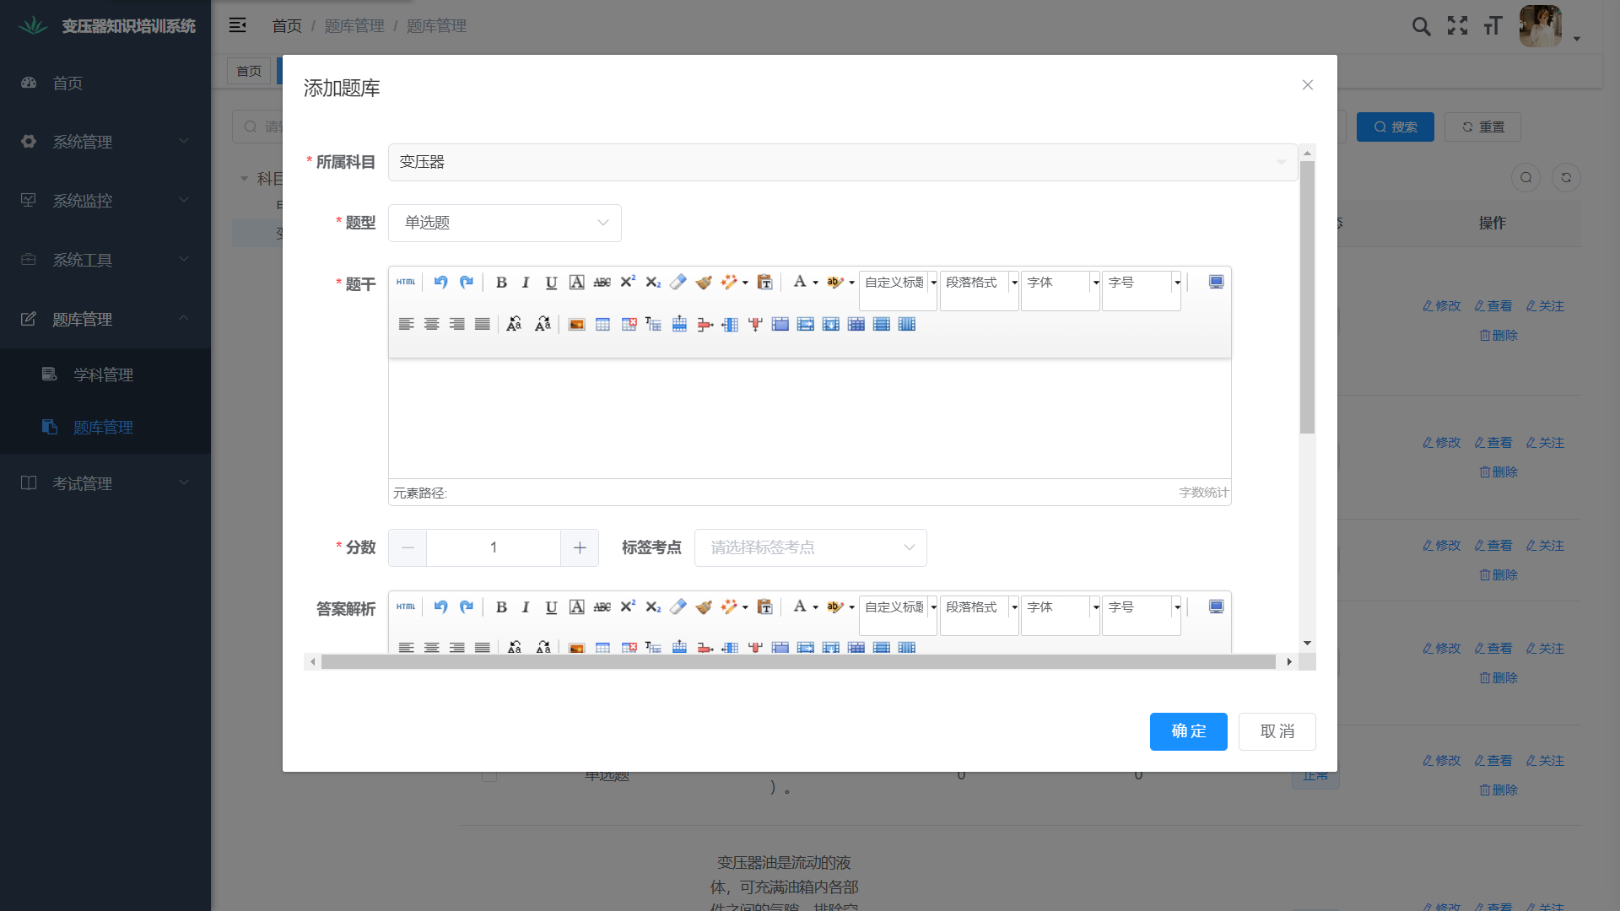Toggle browser fullscreen icon in top bar
Screen dimensions: 1620x911
point(1457,26)
